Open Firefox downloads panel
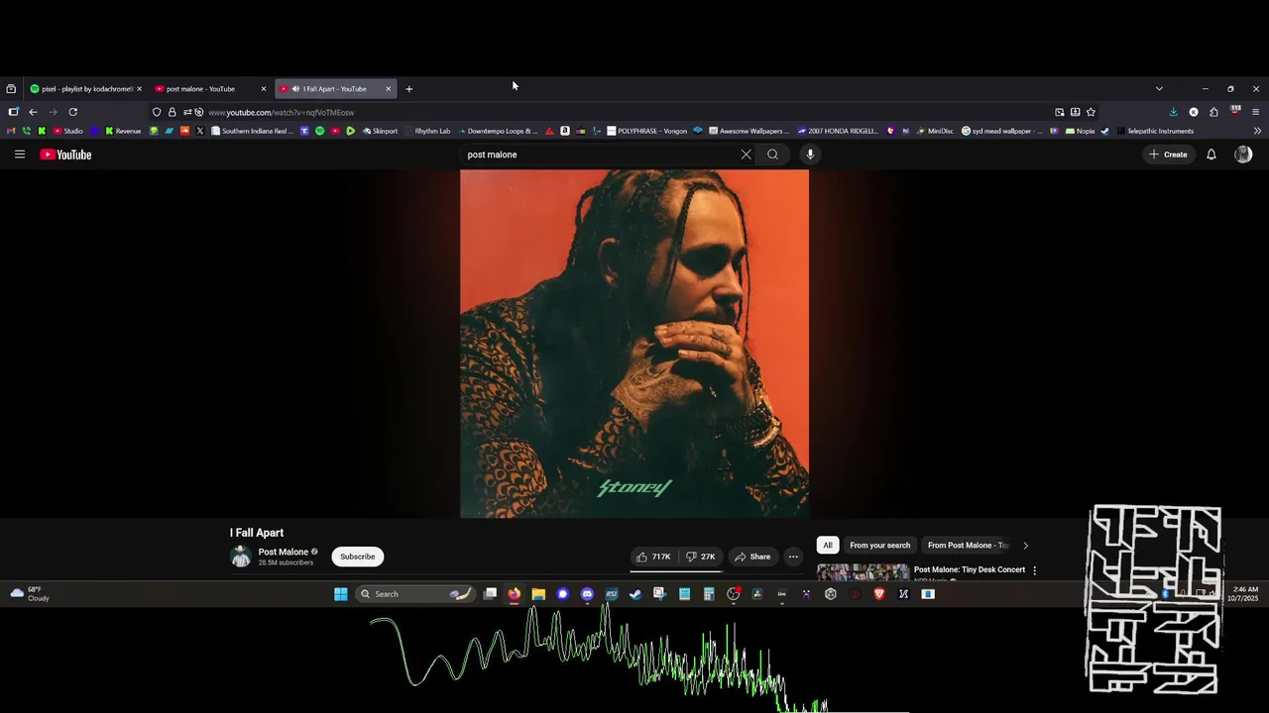This screenshot has width=1269, height=713. [x=1174, y=112]
